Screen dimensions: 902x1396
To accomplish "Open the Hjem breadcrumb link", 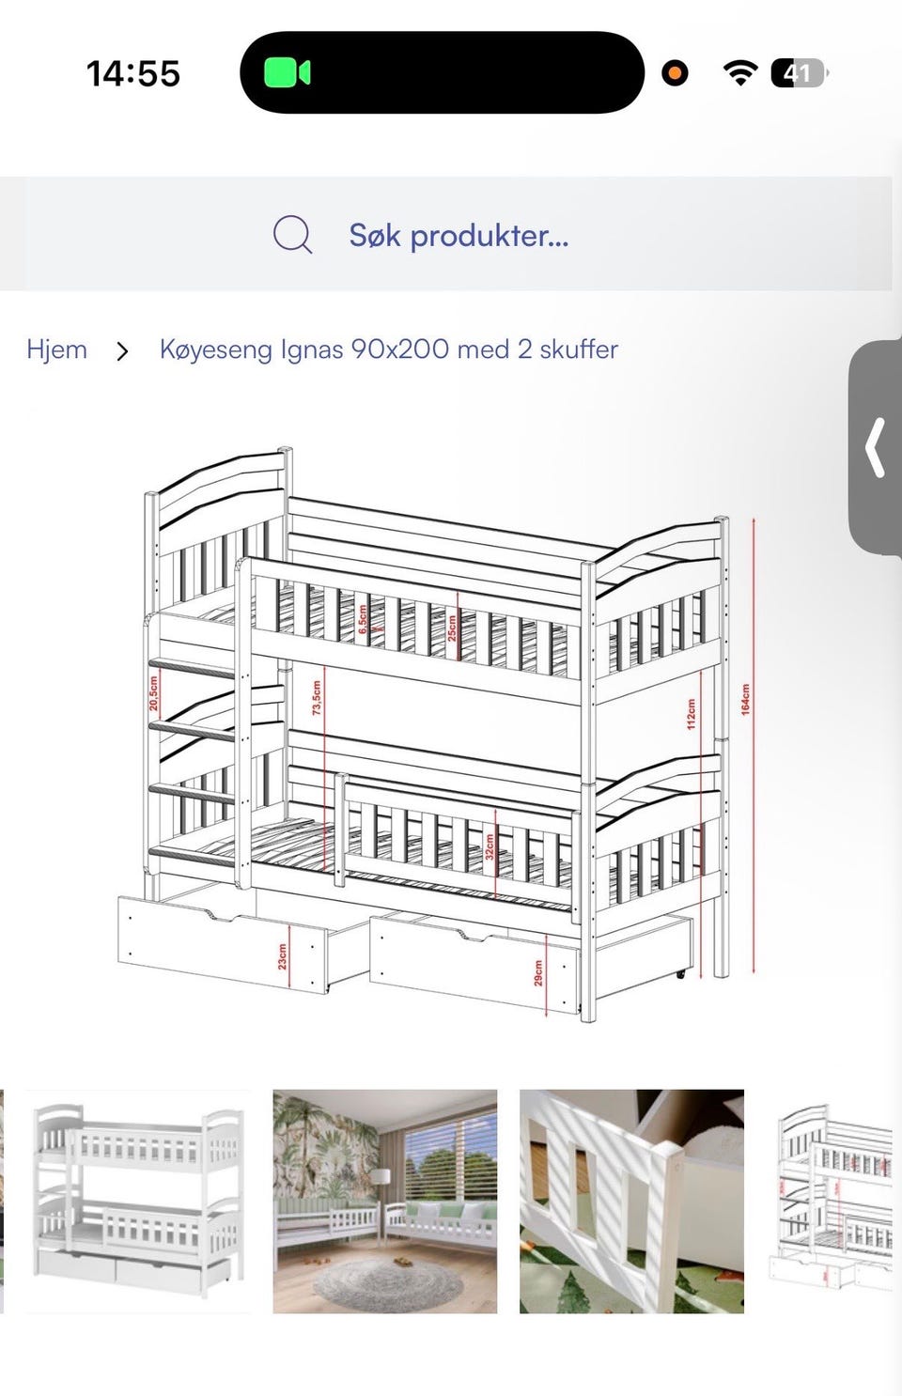I will tap(56, 349).
